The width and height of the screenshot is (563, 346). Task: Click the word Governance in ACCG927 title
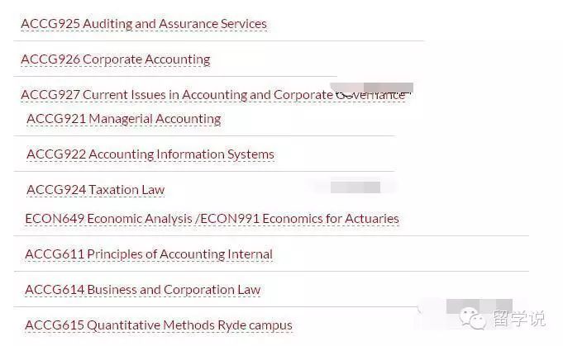371,95
